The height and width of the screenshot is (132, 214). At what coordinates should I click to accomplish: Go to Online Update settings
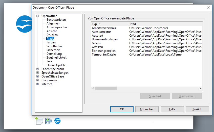pyautogui.click(x=56, y=65)
